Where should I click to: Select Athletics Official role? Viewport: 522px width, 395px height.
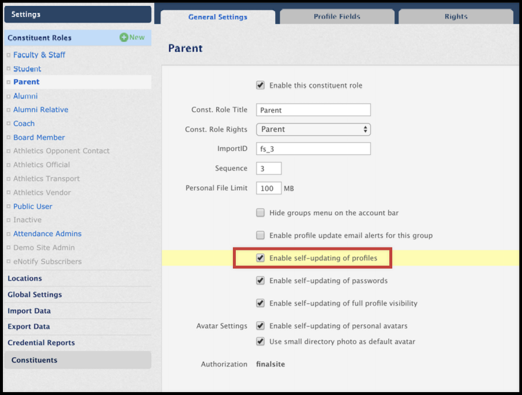[42, 165]
